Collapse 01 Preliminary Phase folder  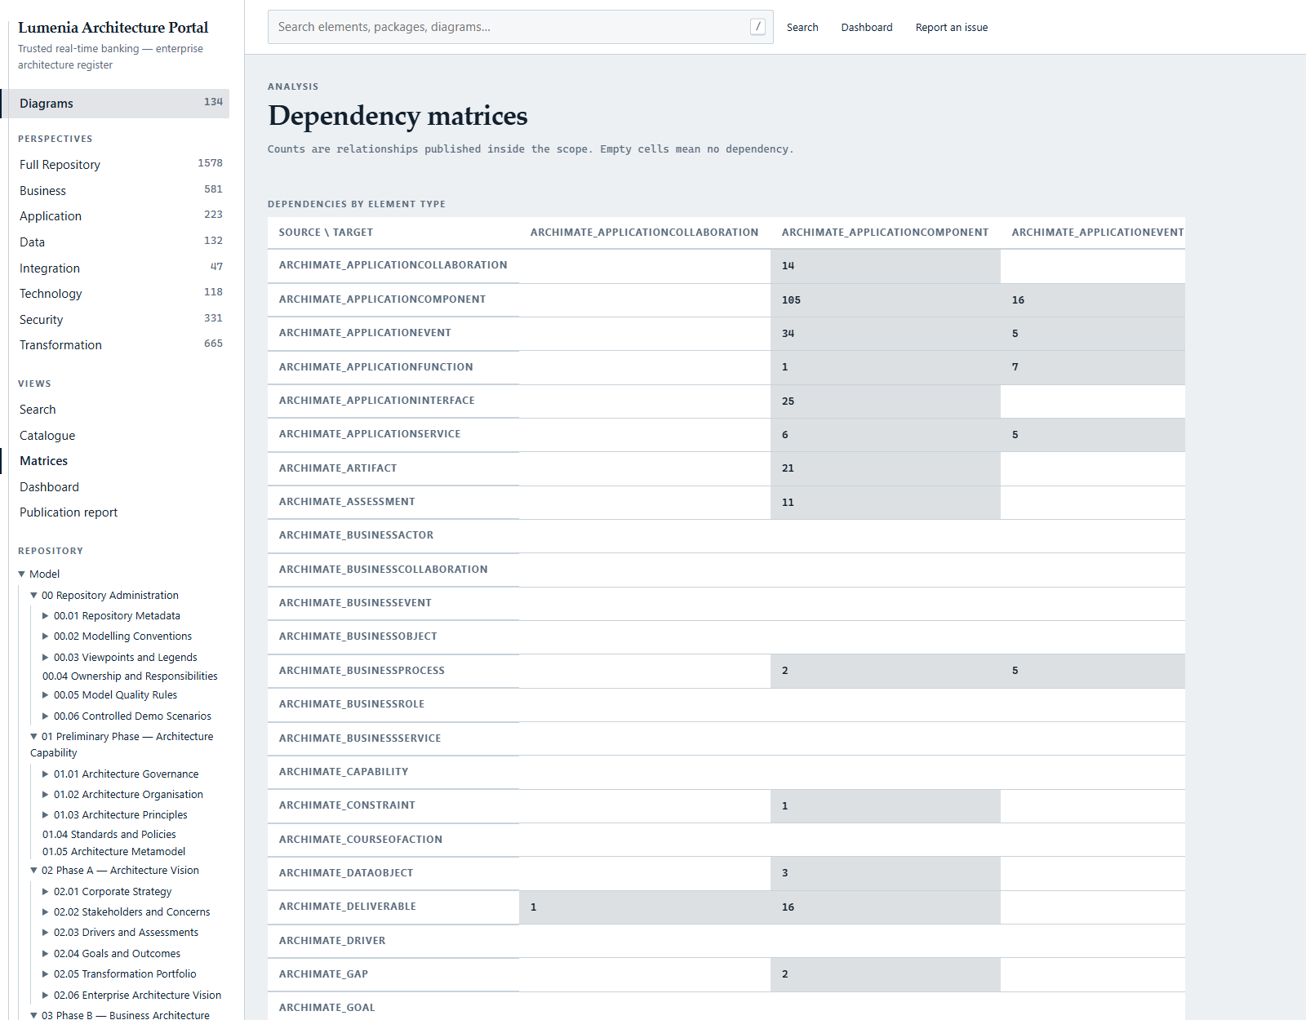point(34,737)
